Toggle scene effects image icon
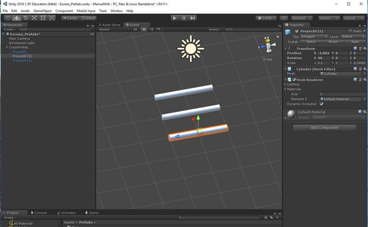368x227 pixels. (158, 29)
